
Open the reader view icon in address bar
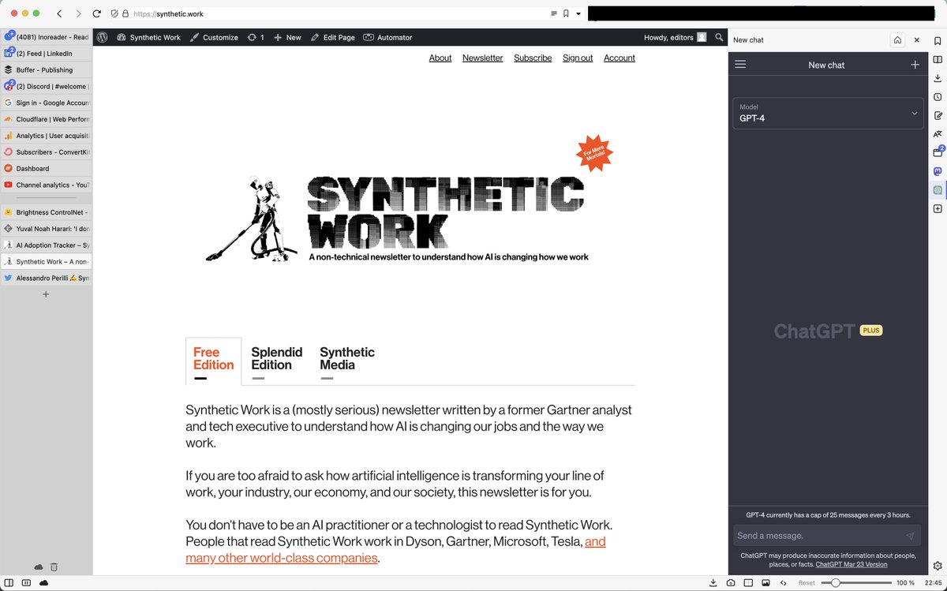[x=553, y=13]
